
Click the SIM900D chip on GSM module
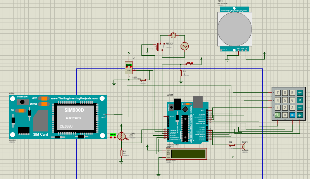point(74,117)
